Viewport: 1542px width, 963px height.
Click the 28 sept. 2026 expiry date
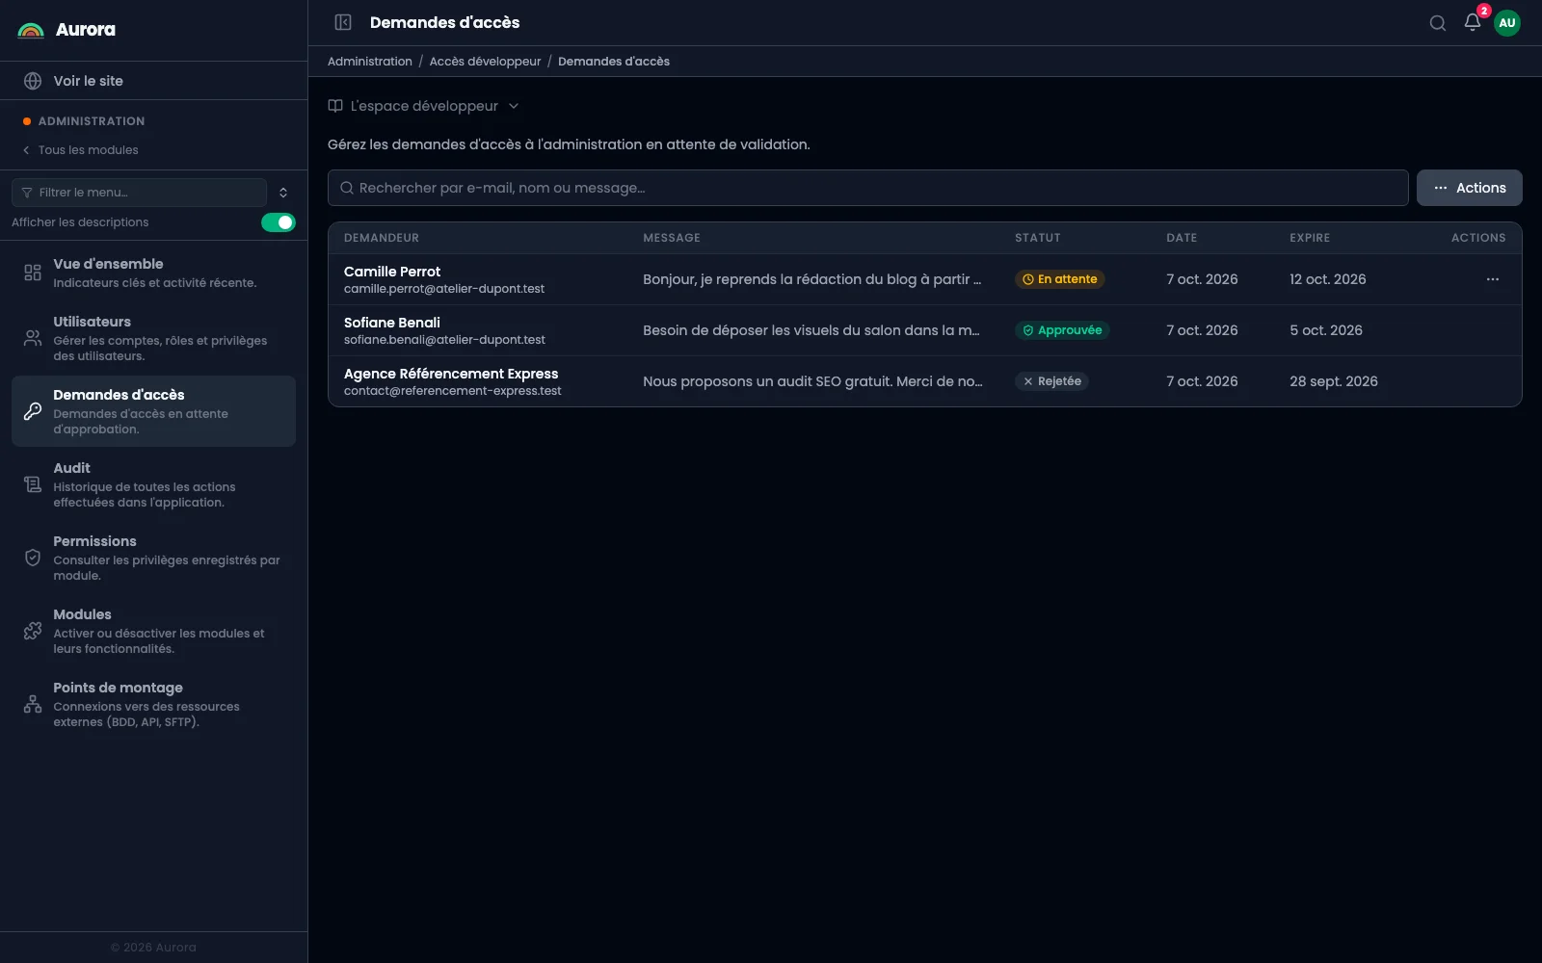(1333, 381)
